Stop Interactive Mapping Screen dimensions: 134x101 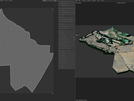tap(67, 22)
